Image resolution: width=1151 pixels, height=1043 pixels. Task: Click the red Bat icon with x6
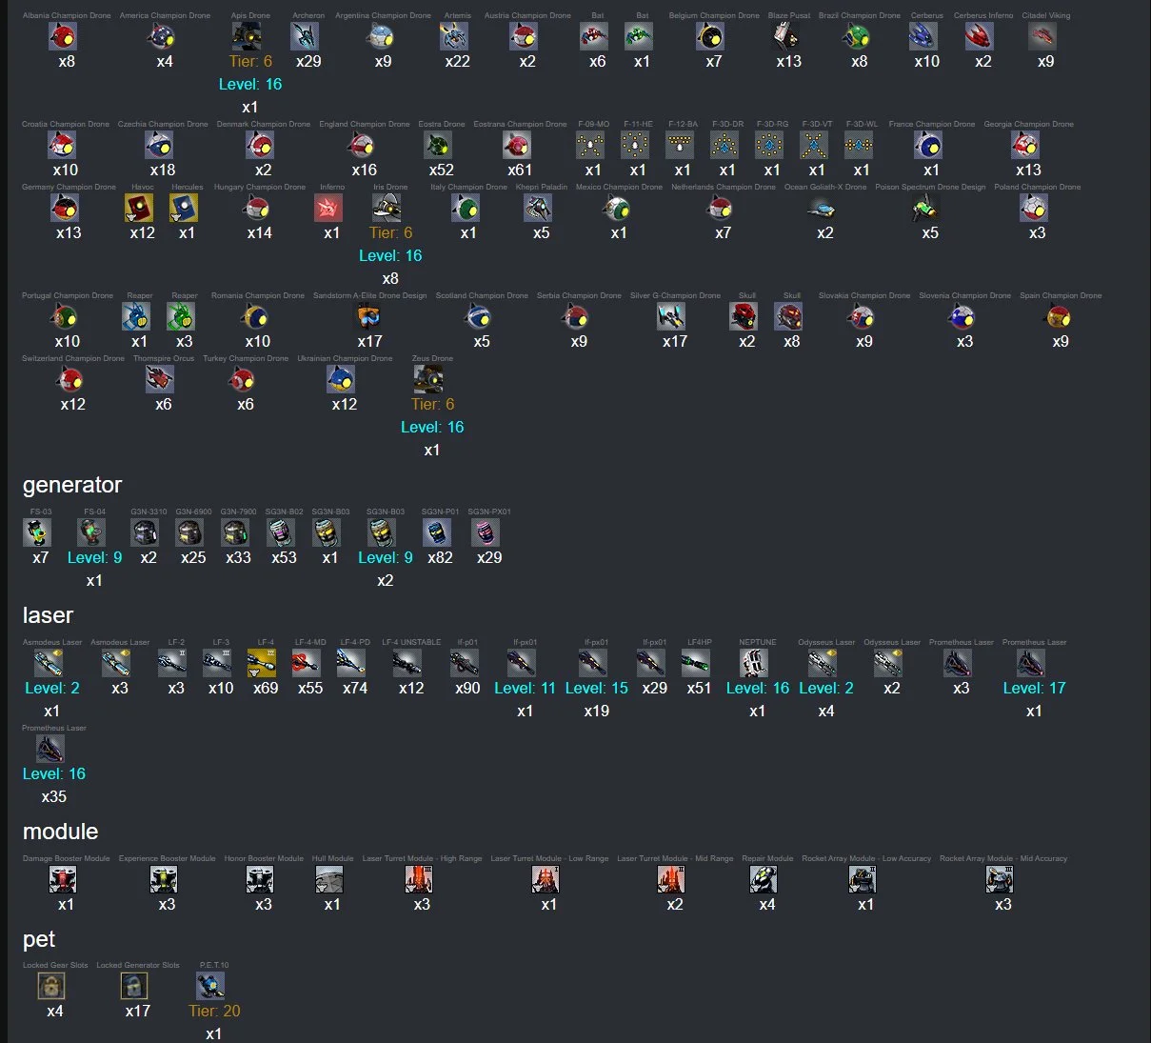point(594,36)
